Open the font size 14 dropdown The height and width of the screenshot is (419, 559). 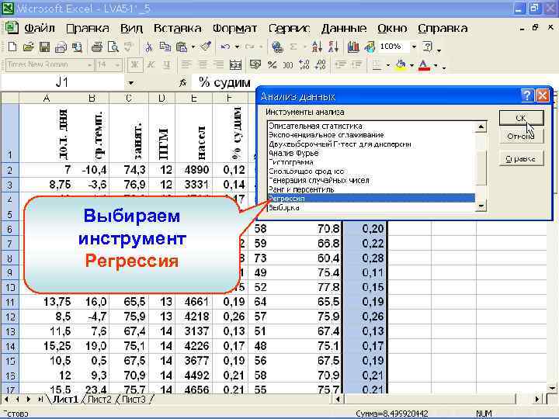(117, 65)
